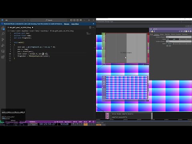The image size is (192, 144).
Task: Click the Uniform Name 1 field
Action: click(179, 42)
